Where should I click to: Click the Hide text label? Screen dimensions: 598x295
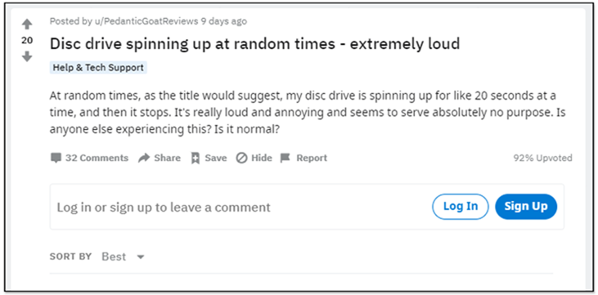click(262, 158)
